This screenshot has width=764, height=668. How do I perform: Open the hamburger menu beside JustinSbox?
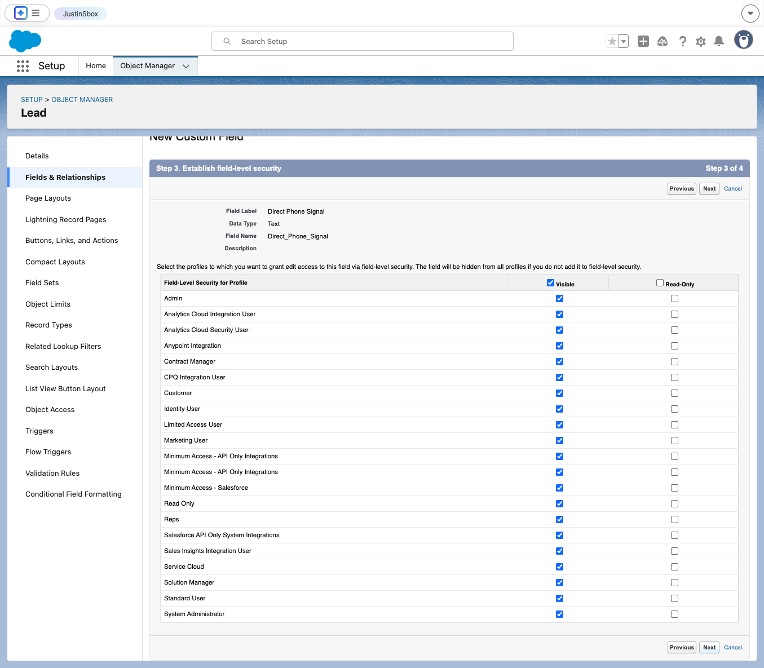[36, 13]
